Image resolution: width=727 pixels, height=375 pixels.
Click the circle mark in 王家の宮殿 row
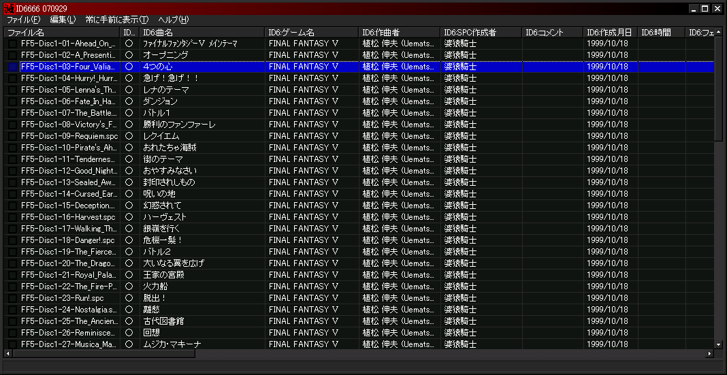pyautogui.click(x=129, y=275)
